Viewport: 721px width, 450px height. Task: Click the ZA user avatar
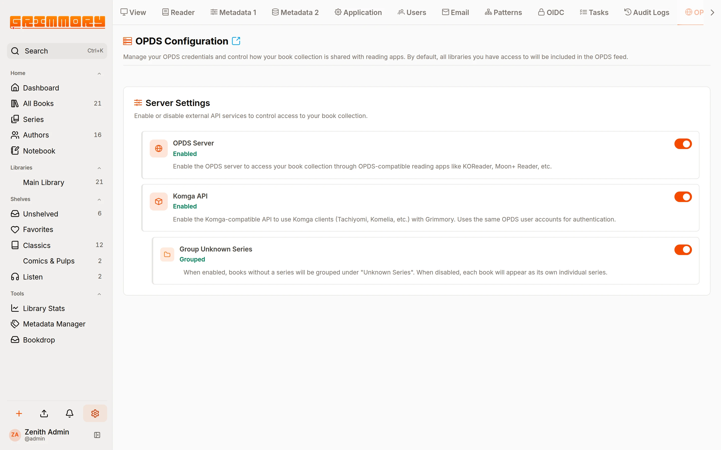[x=15, y=435]
